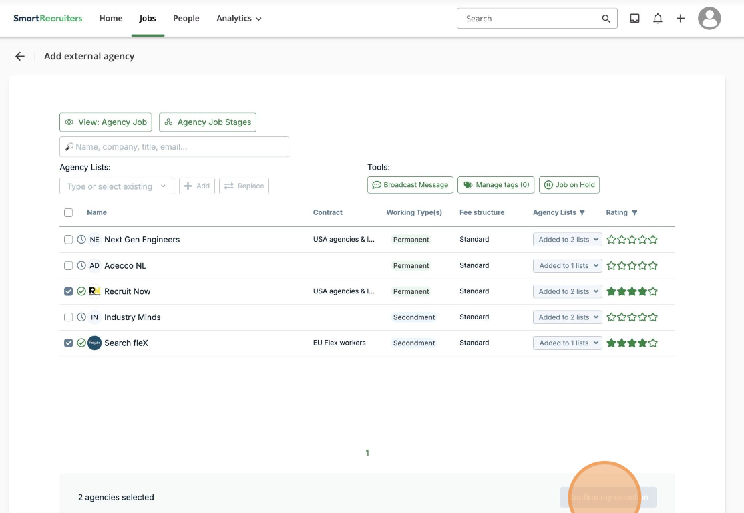
Task: Open the People tab
Action: [x=186, y=19]
